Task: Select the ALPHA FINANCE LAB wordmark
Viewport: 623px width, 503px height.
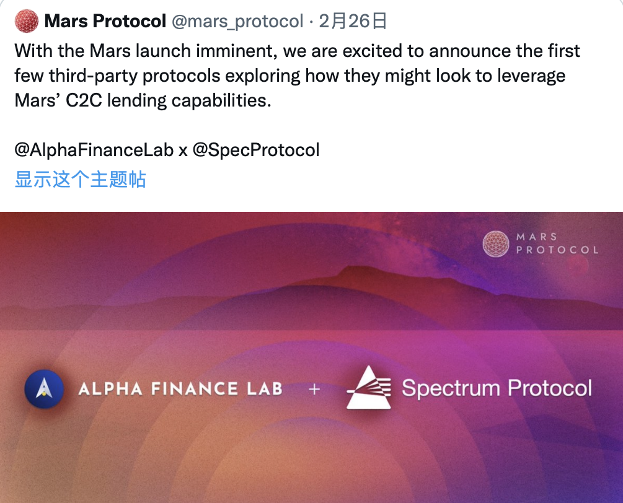Action: pyautogui.click(x=180, y=389)
